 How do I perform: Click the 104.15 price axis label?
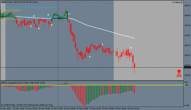[x=187, y=5]
